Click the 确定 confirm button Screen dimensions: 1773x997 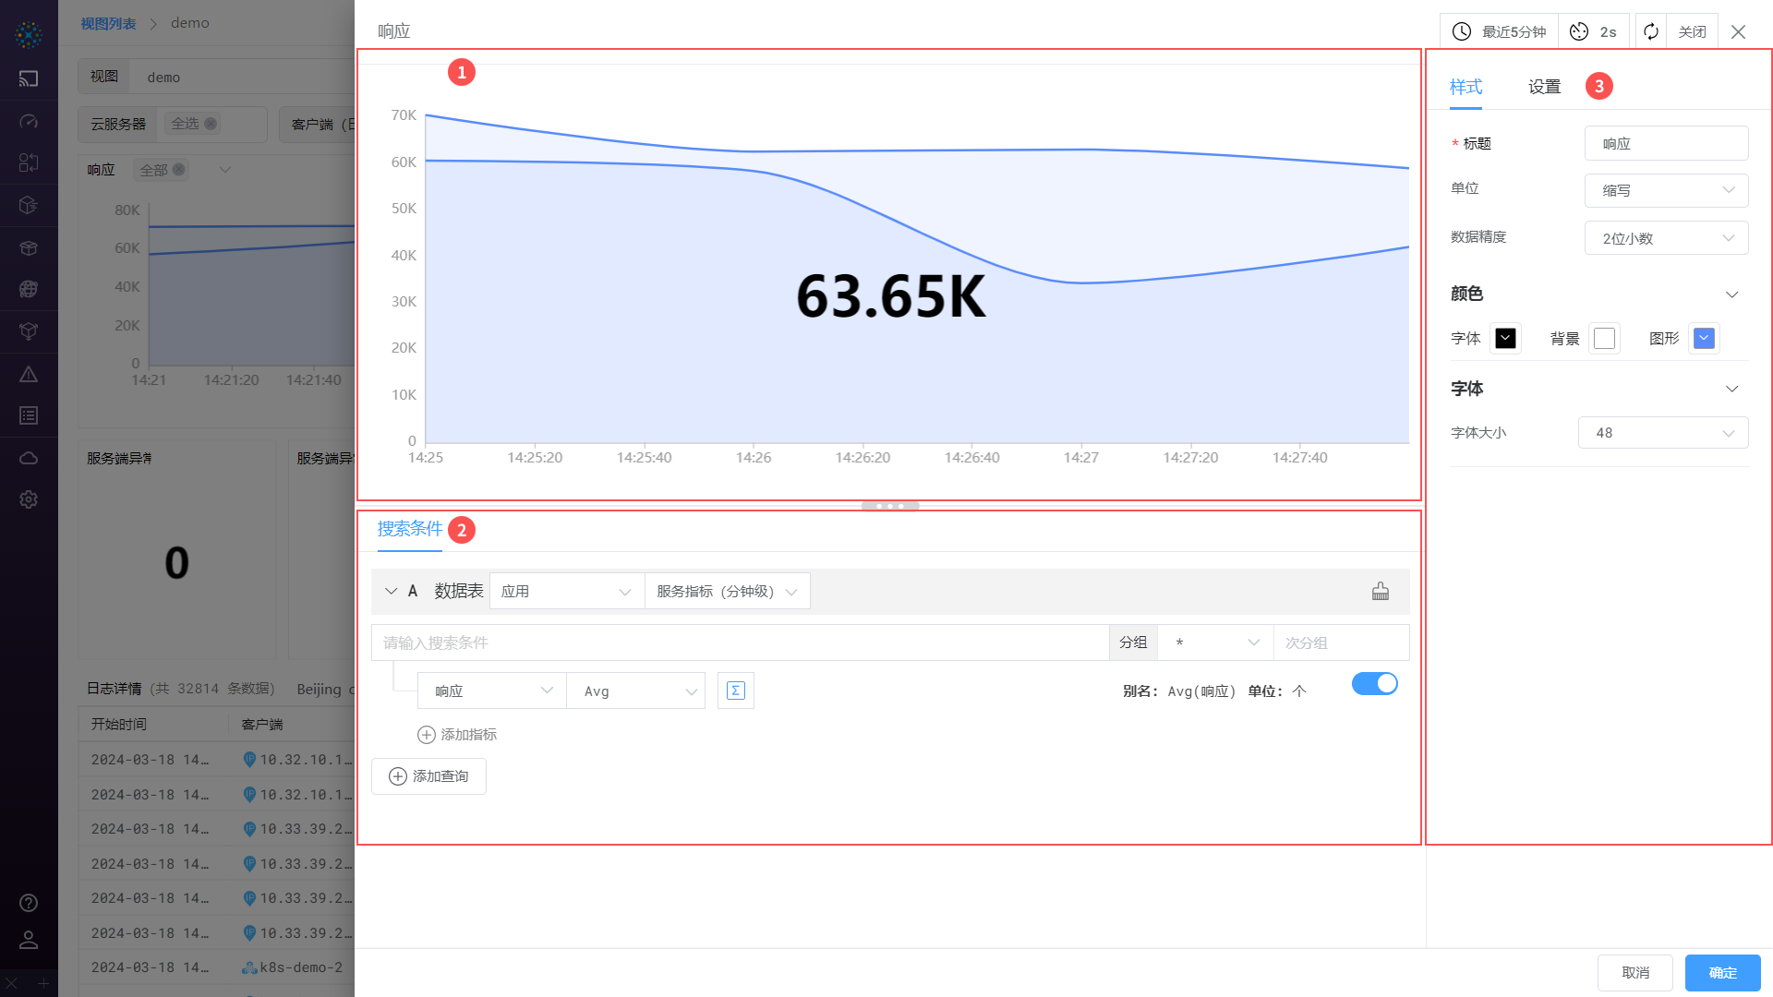point(1721,973)
